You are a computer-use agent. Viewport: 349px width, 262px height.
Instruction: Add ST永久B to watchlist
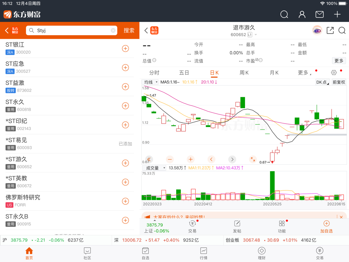pos(125,220)
